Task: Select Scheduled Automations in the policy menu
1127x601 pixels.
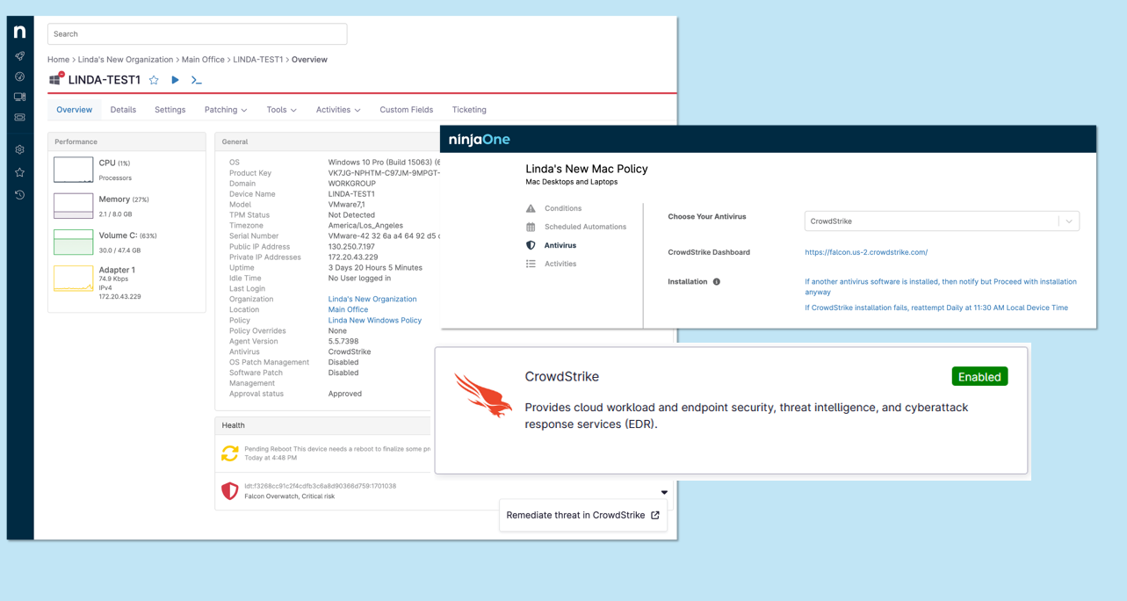Action: pos(585,227)
